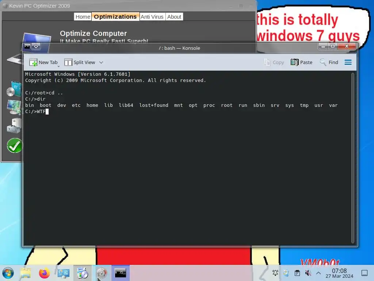Click the Konsole terminal taskbar icon
374x281 pixels.
pos(121,273)
